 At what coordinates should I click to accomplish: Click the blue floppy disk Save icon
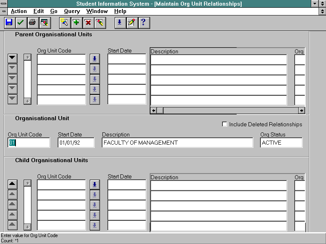[9, 23]
